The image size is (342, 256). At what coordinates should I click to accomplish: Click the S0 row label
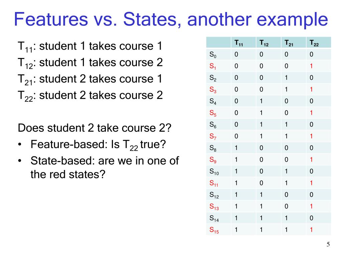(213, 54)
